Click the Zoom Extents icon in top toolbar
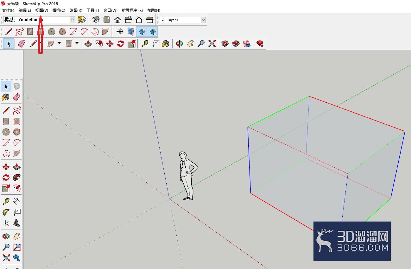The height and width of the screenshot is (269, 411). [x=212, y=44]
